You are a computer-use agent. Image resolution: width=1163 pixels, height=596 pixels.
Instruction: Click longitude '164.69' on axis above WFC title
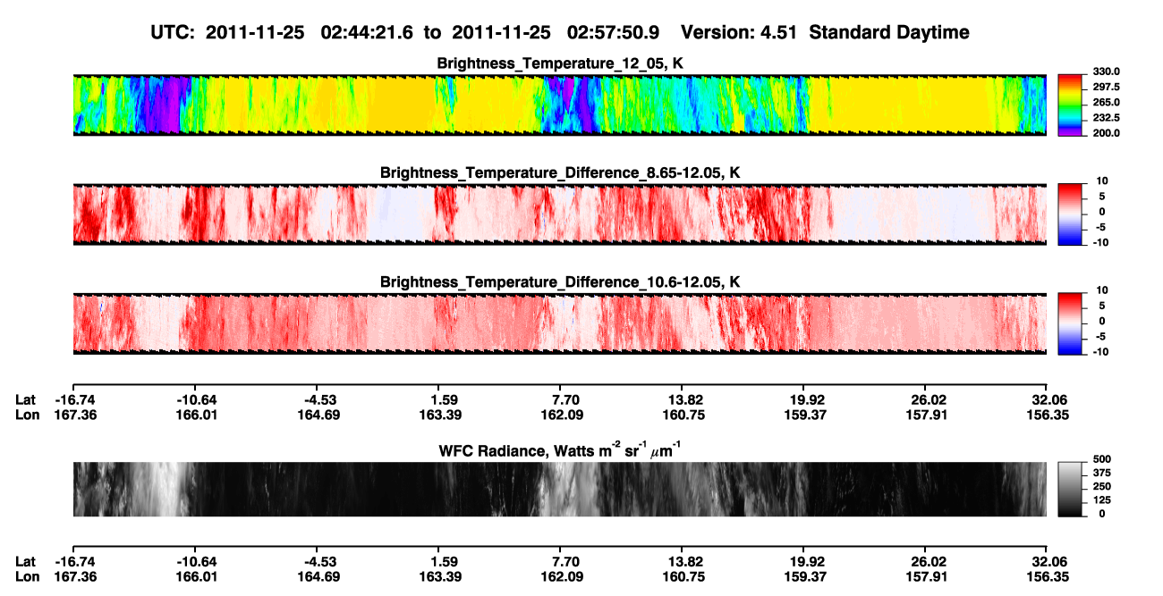318,415
